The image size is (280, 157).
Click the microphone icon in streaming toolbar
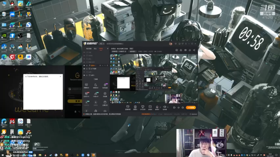[x=157, y=107]
